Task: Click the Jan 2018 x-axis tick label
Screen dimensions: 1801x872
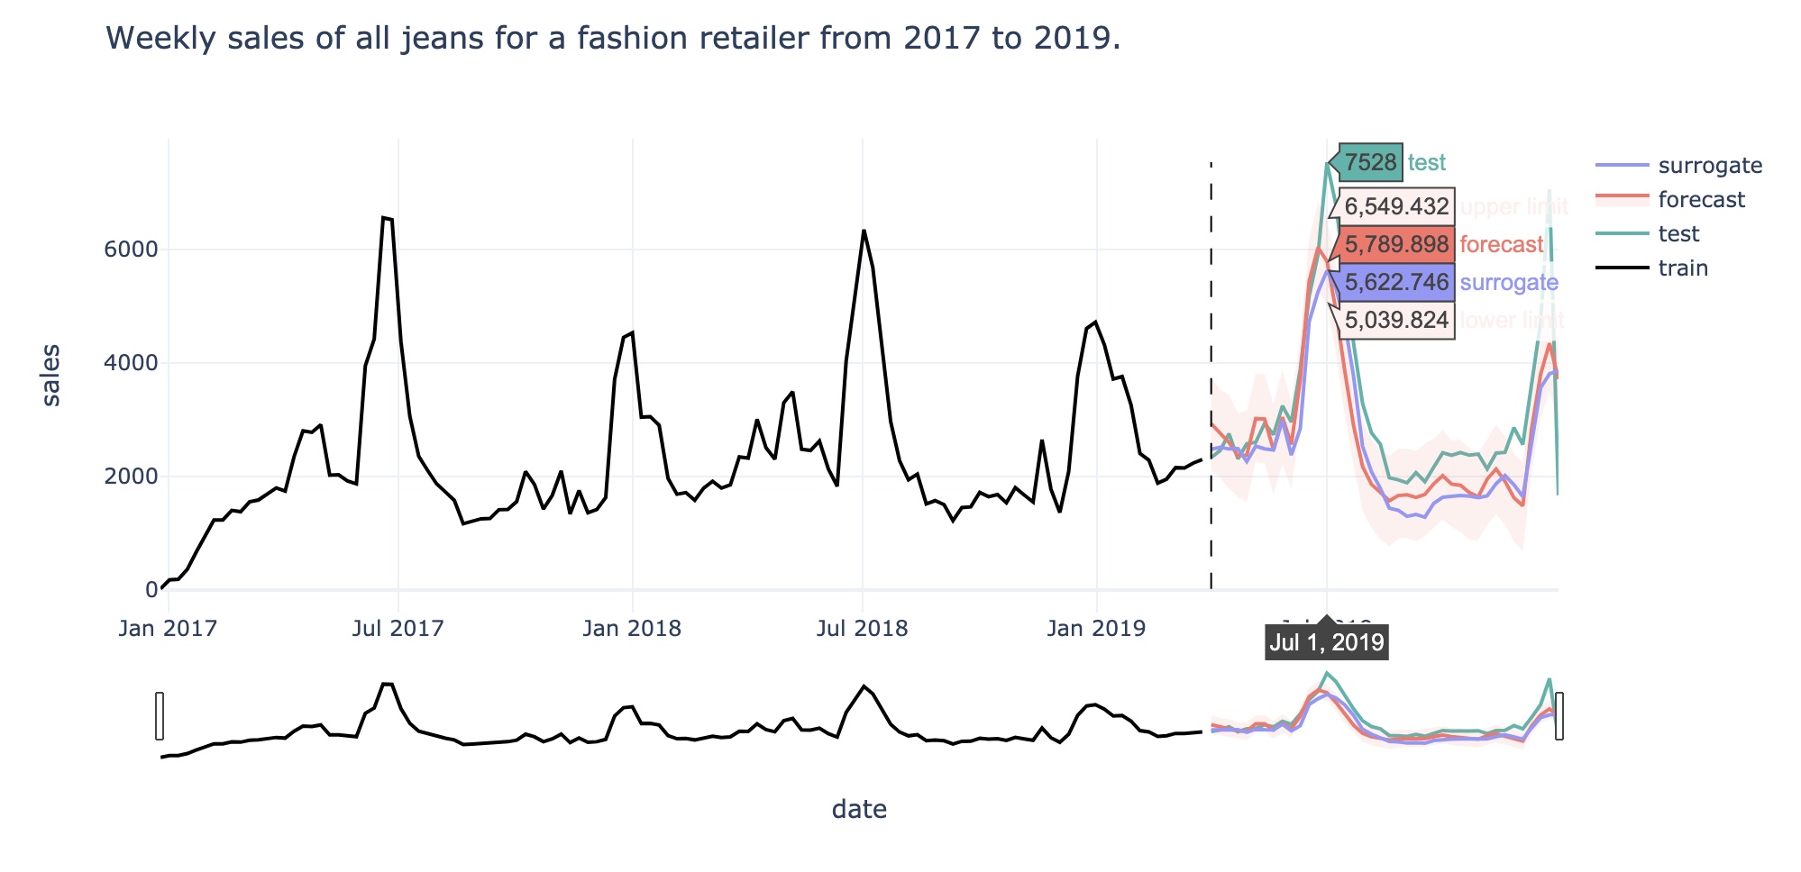Action: pos(631,629)
